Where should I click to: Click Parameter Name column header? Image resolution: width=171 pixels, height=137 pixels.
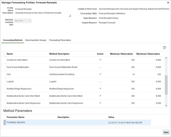click(x=16, y=117)
